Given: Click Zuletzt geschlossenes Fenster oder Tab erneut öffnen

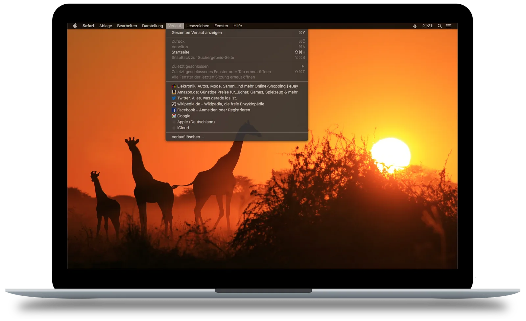Looking at the screenshot, I should [x=237, y=72].
